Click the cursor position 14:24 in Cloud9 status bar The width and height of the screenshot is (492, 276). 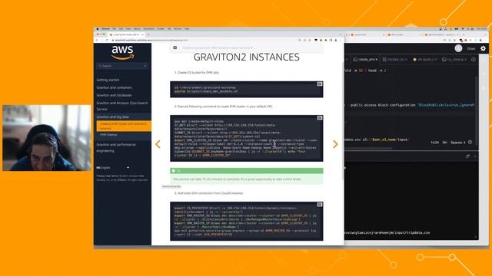coord(434,143)
